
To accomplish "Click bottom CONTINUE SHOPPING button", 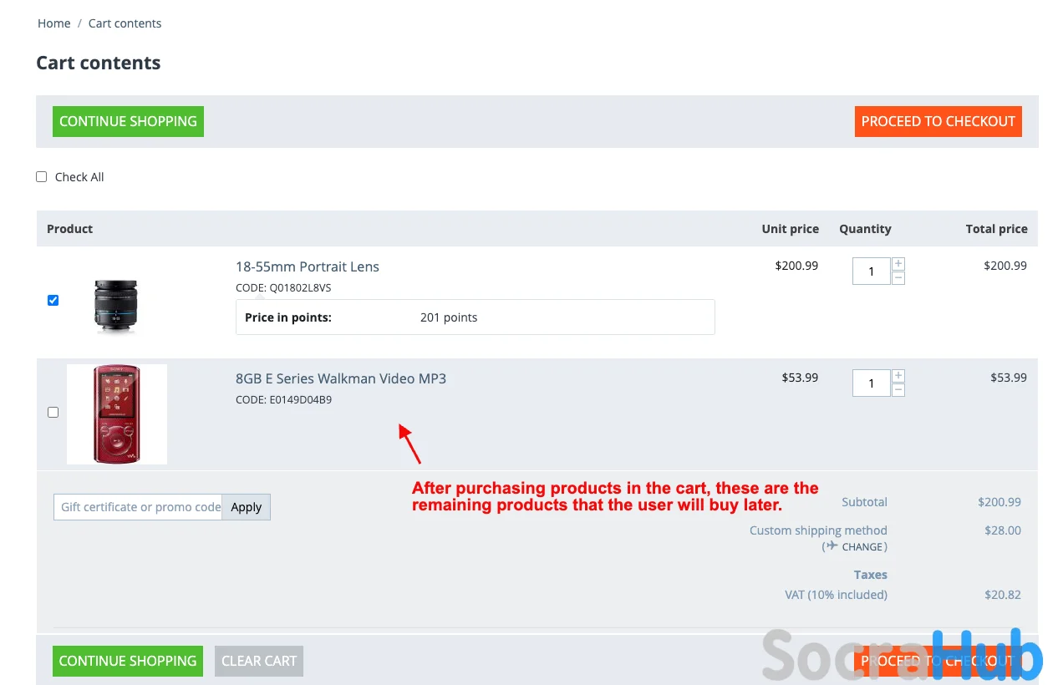I will pos(128,661).
